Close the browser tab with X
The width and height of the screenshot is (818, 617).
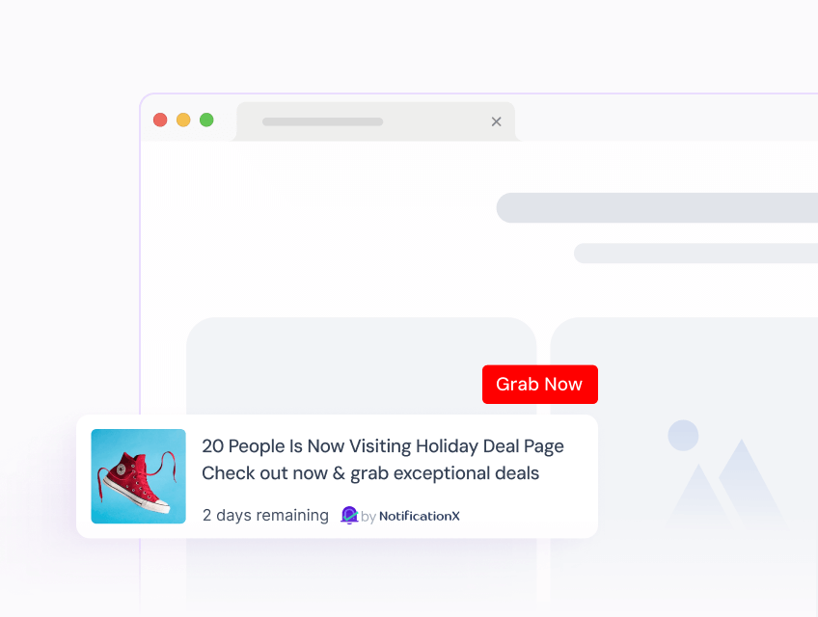496,121
